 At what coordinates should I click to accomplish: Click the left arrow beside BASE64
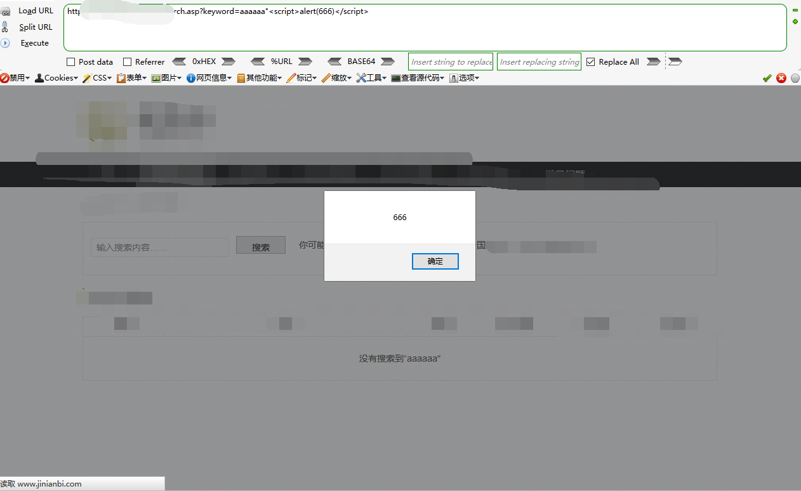[334, 62]
